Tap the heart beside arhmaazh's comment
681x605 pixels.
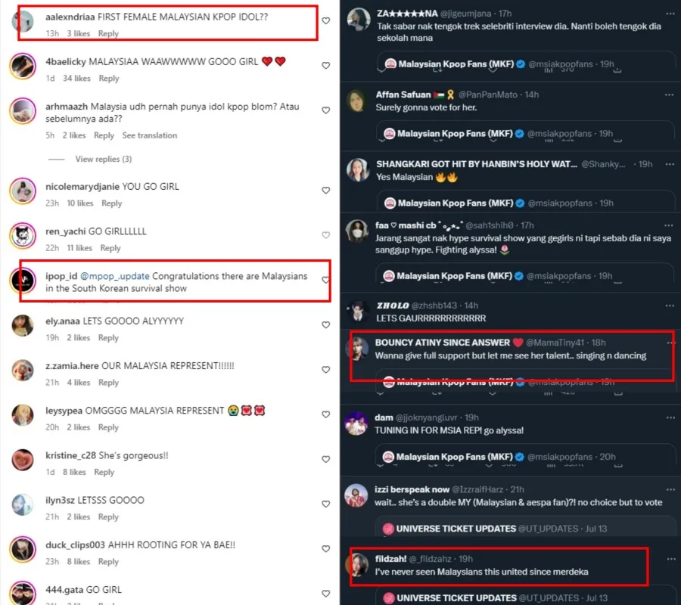tap(326, 110)
